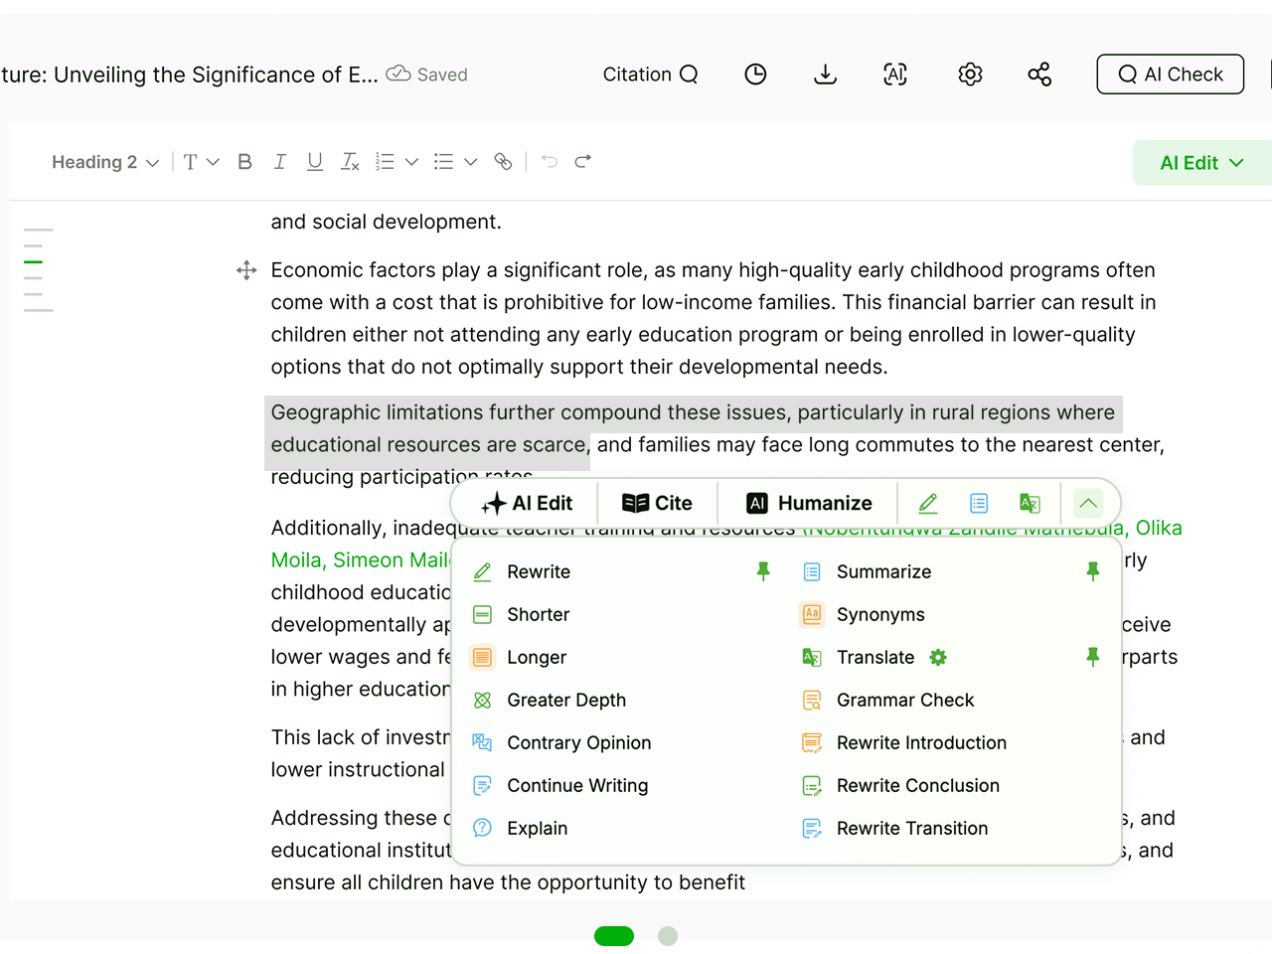
Task: Unpin the Summarize option from toolbar
Action: (1092, 571)
